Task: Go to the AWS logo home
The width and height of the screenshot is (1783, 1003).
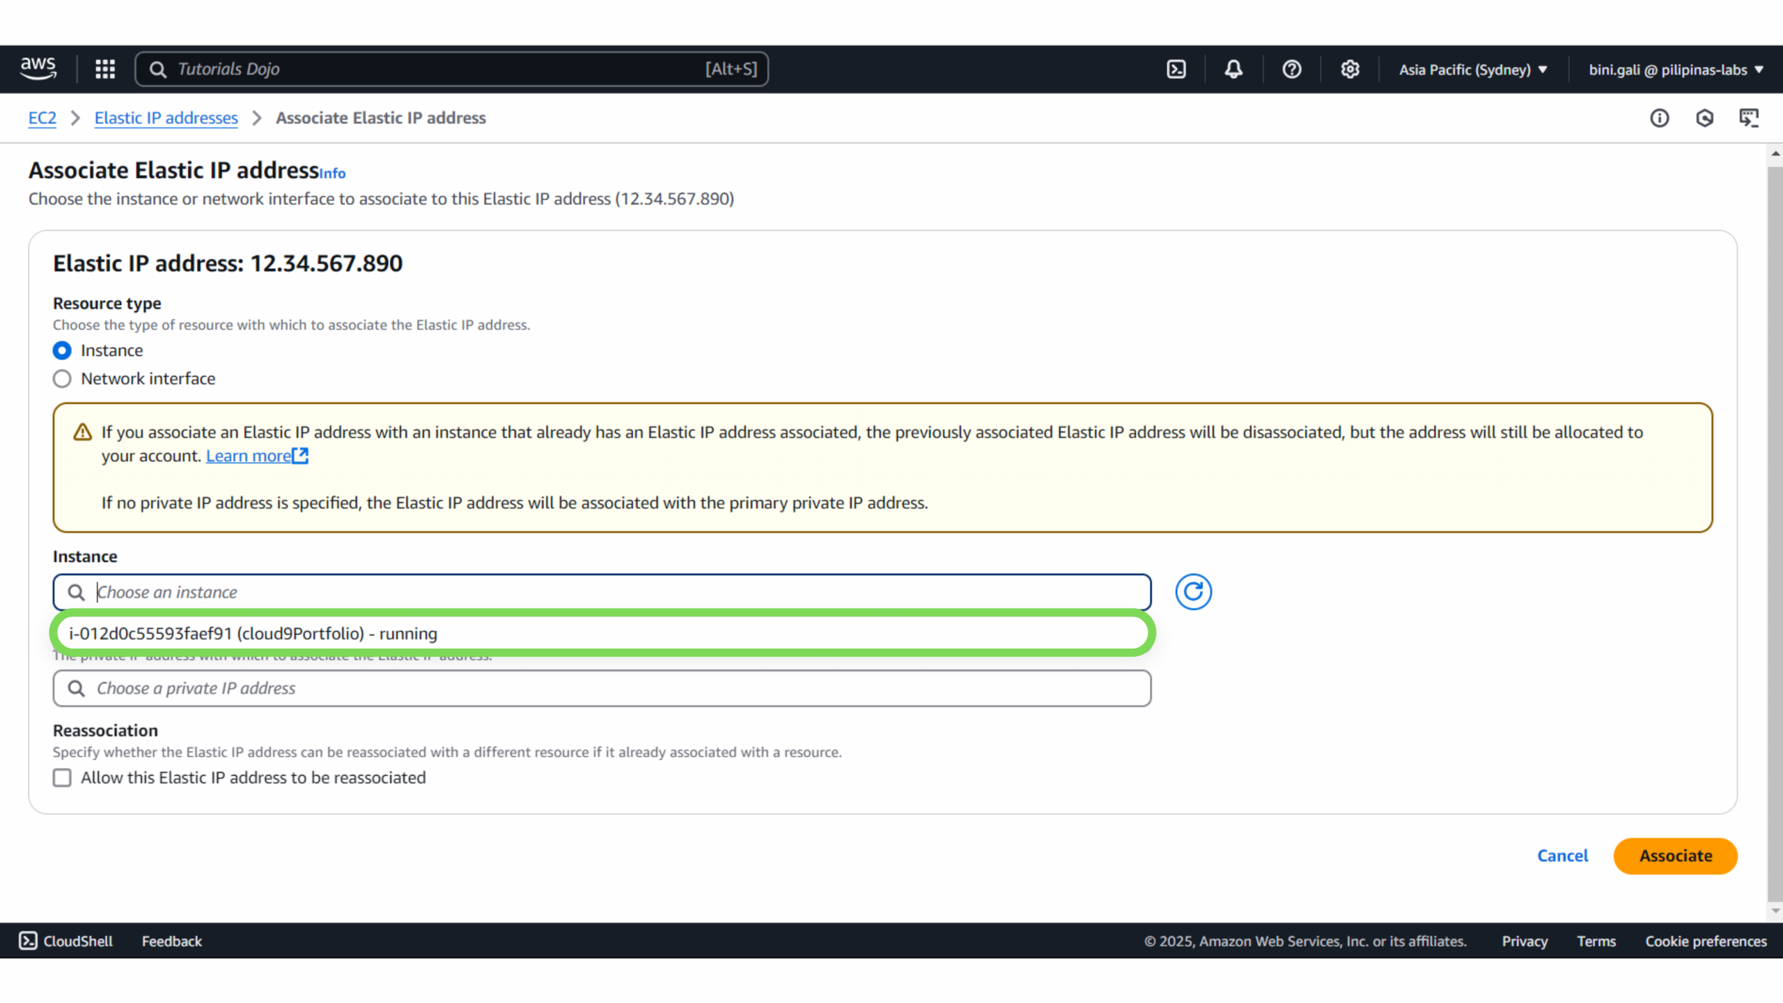Action: click(38, 69)
